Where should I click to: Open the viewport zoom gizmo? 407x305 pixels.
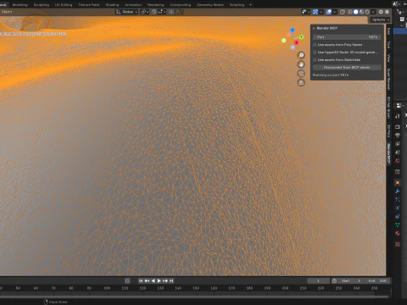[301, 55]
